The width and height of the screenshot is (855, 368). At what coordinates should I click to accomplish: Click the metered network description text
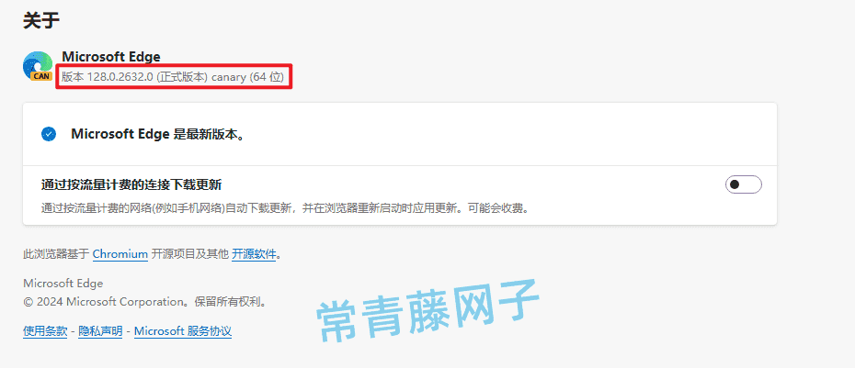pos(286,208)
